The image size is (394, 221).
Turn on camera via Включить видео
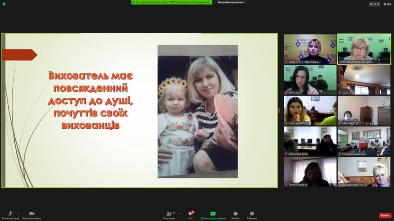click(x=31, y=214)
